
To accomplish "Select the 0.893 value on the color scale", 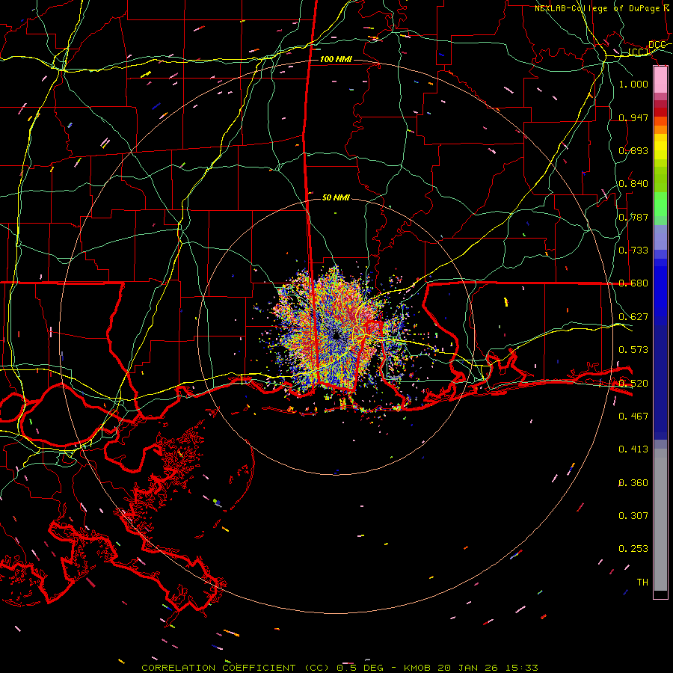I will 633,150.
